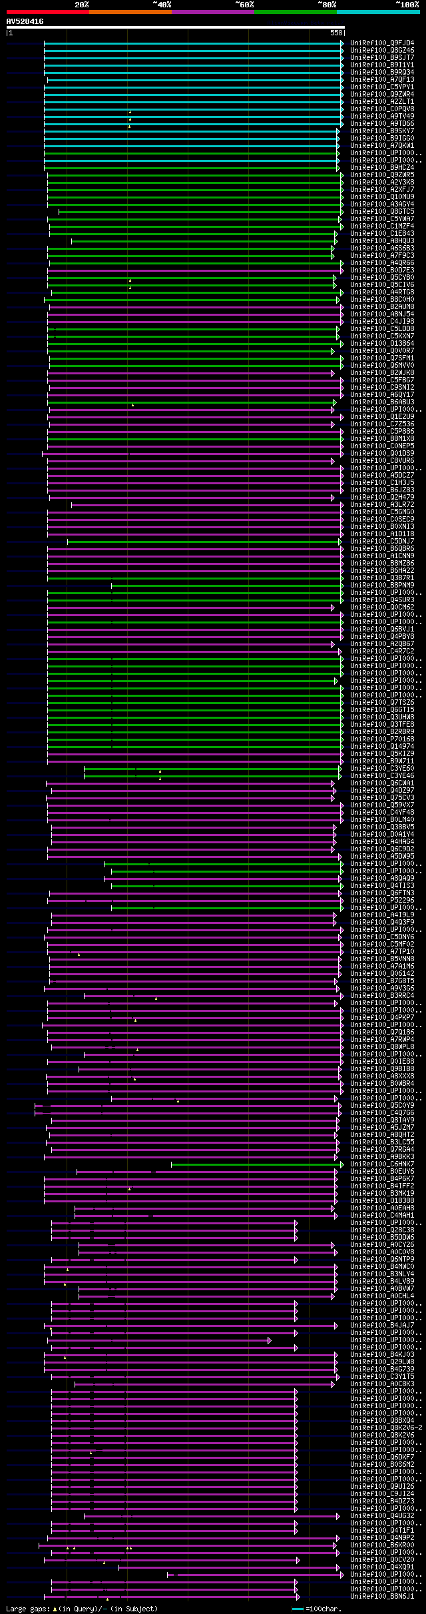Select hit label UniRef100_O13864

382,343
